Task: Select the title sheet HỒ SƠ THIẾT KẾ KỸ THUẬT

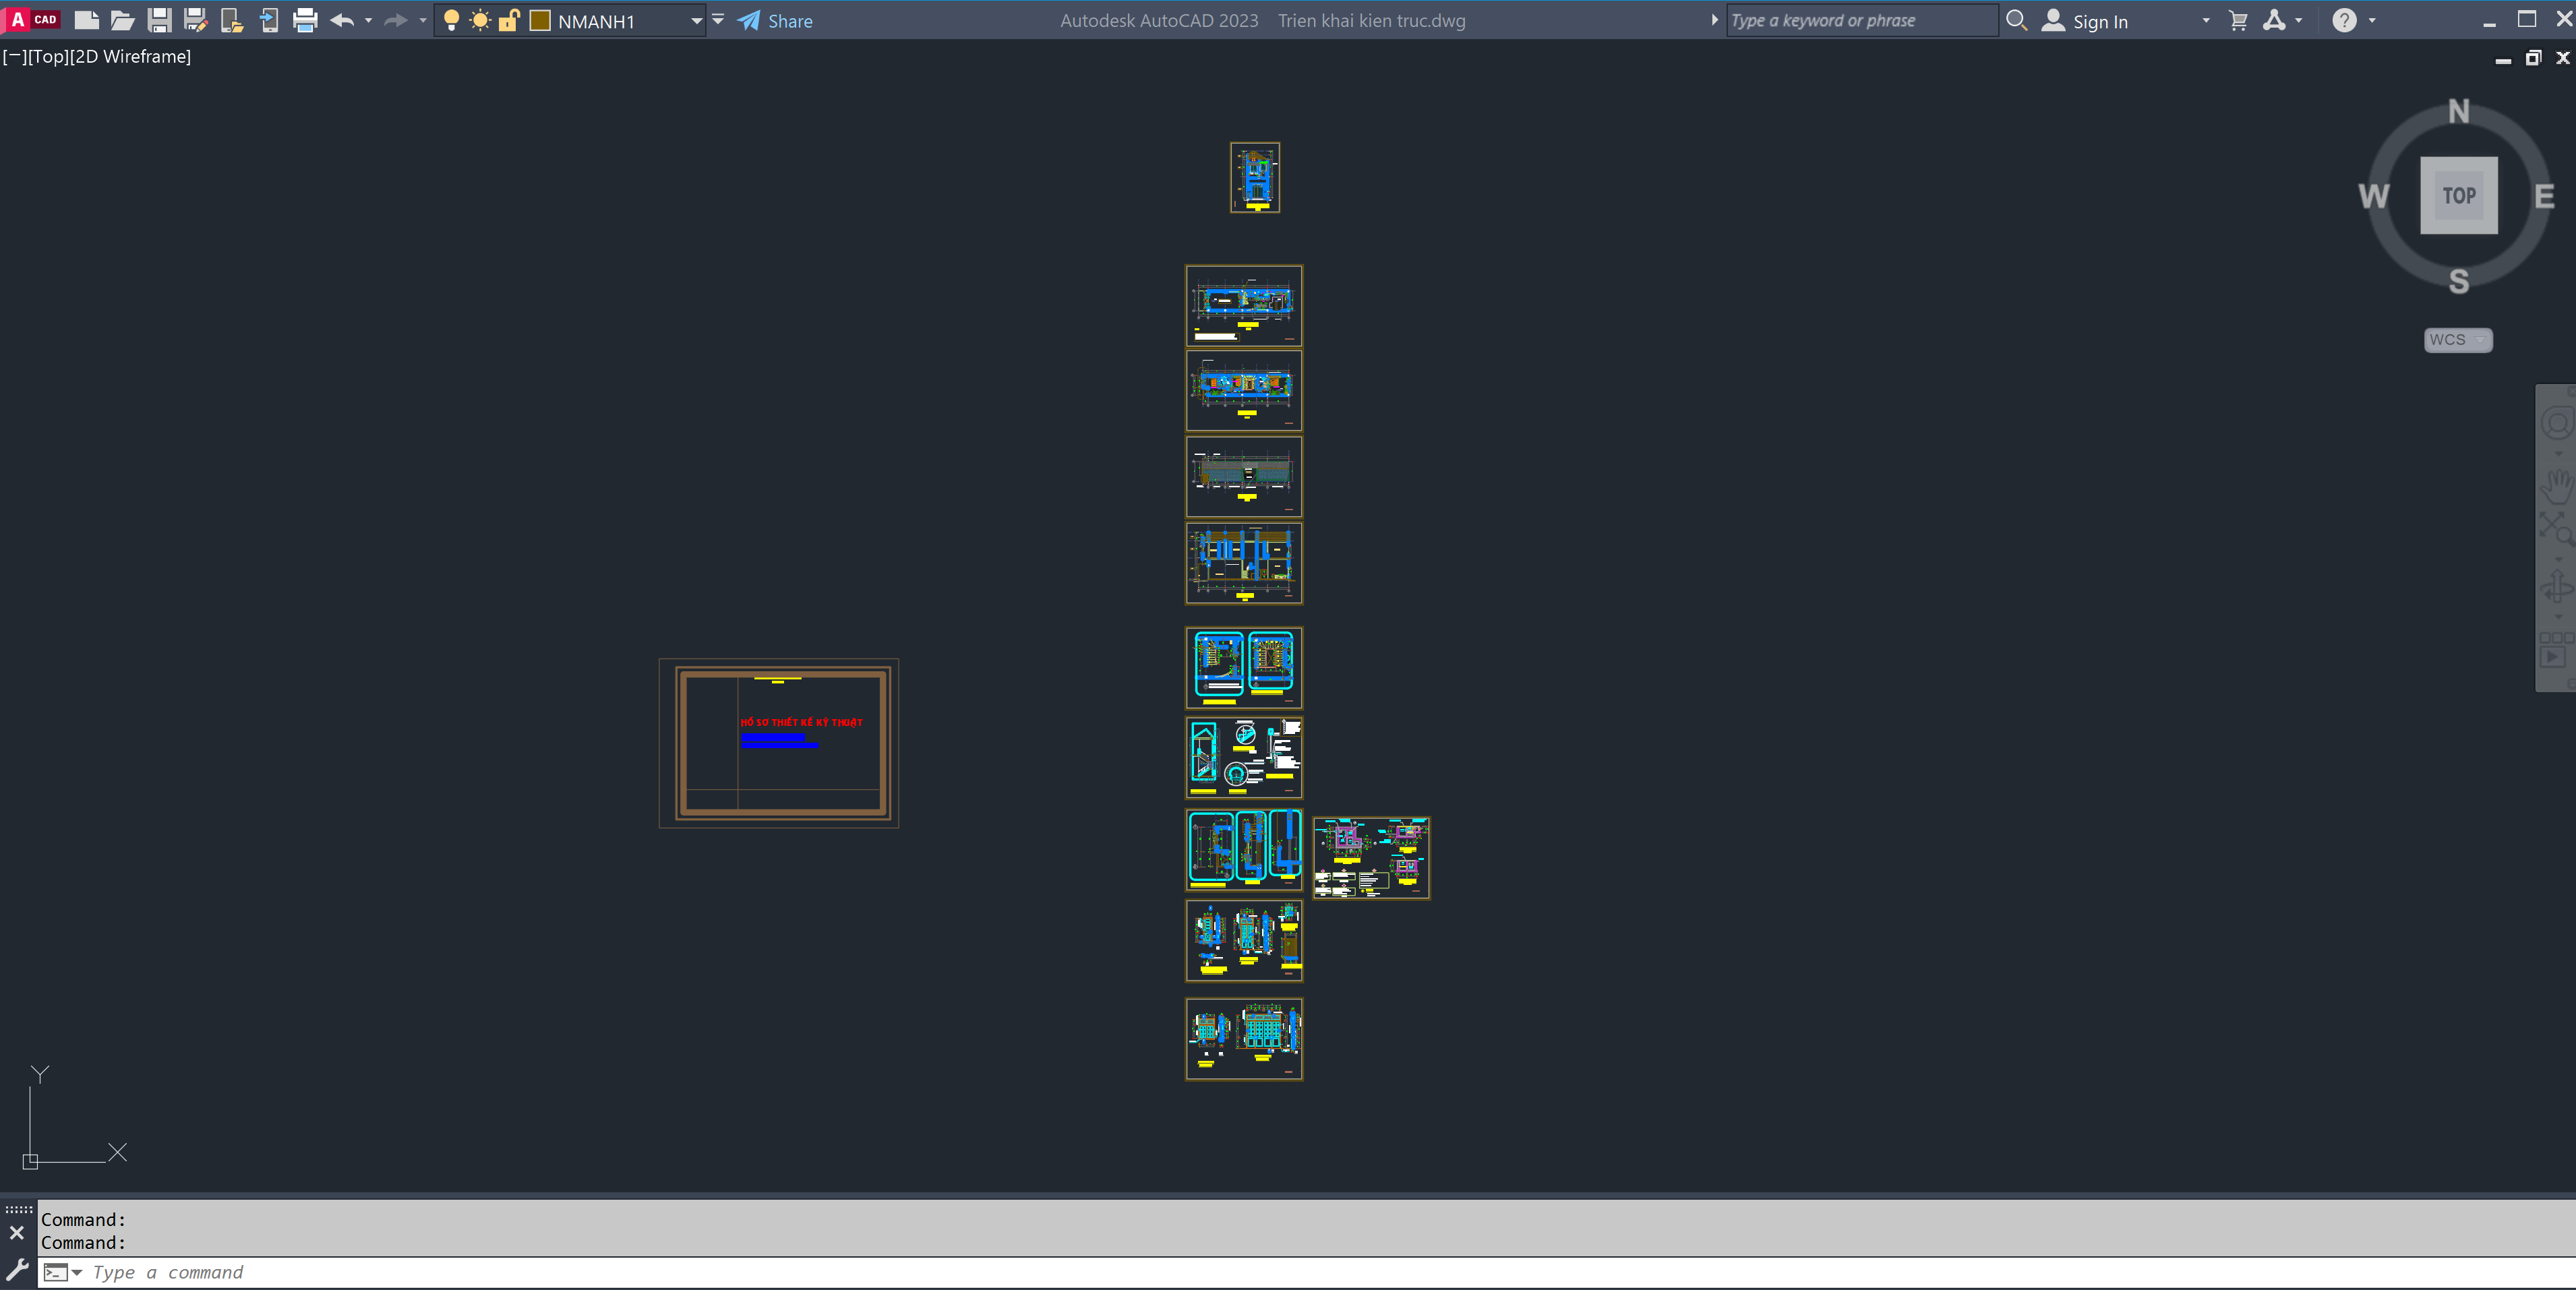Action: (x=779, y=743)
